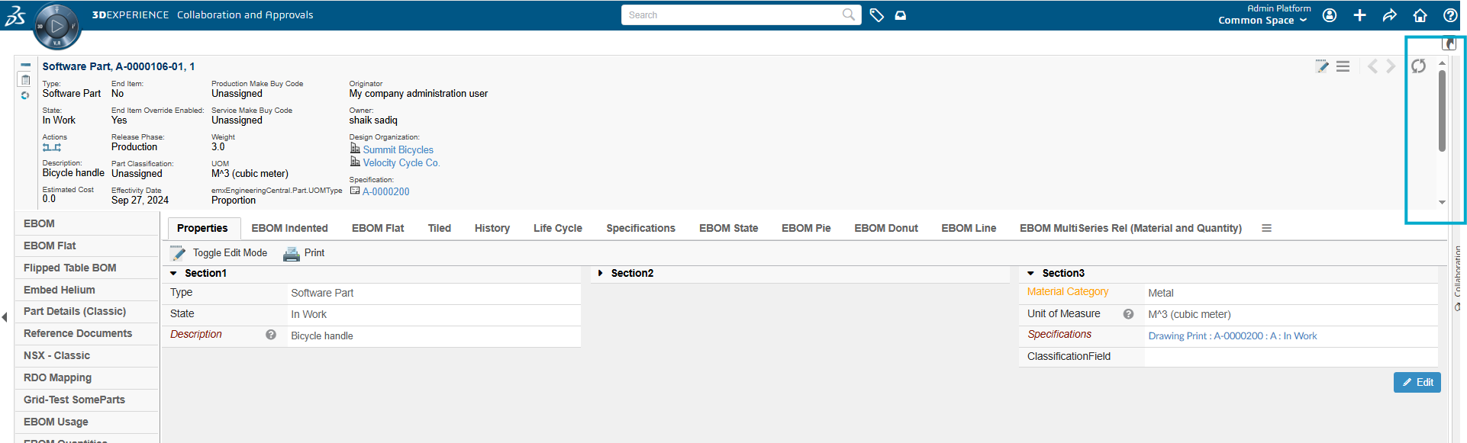Click the clipboard icon beside part title
Image resolution: width=1467 pixels, height=443 pixels.
coord(25,79)
